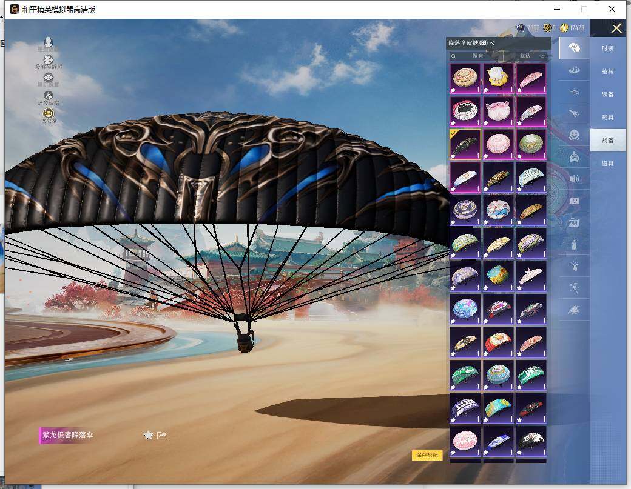Screen dimensions: 631x489
Task: Select the rainbow teal parachute skin
Action: [x=498, y=408]
